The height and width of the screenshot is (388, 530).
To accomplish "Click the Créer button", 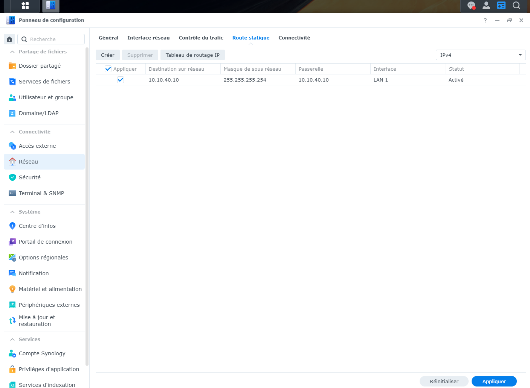I will tap(107, 55).
